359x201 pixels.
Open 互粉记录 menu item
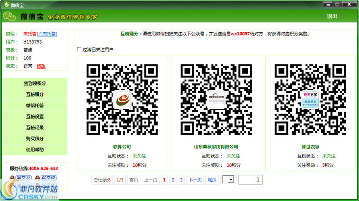[35, 127]
